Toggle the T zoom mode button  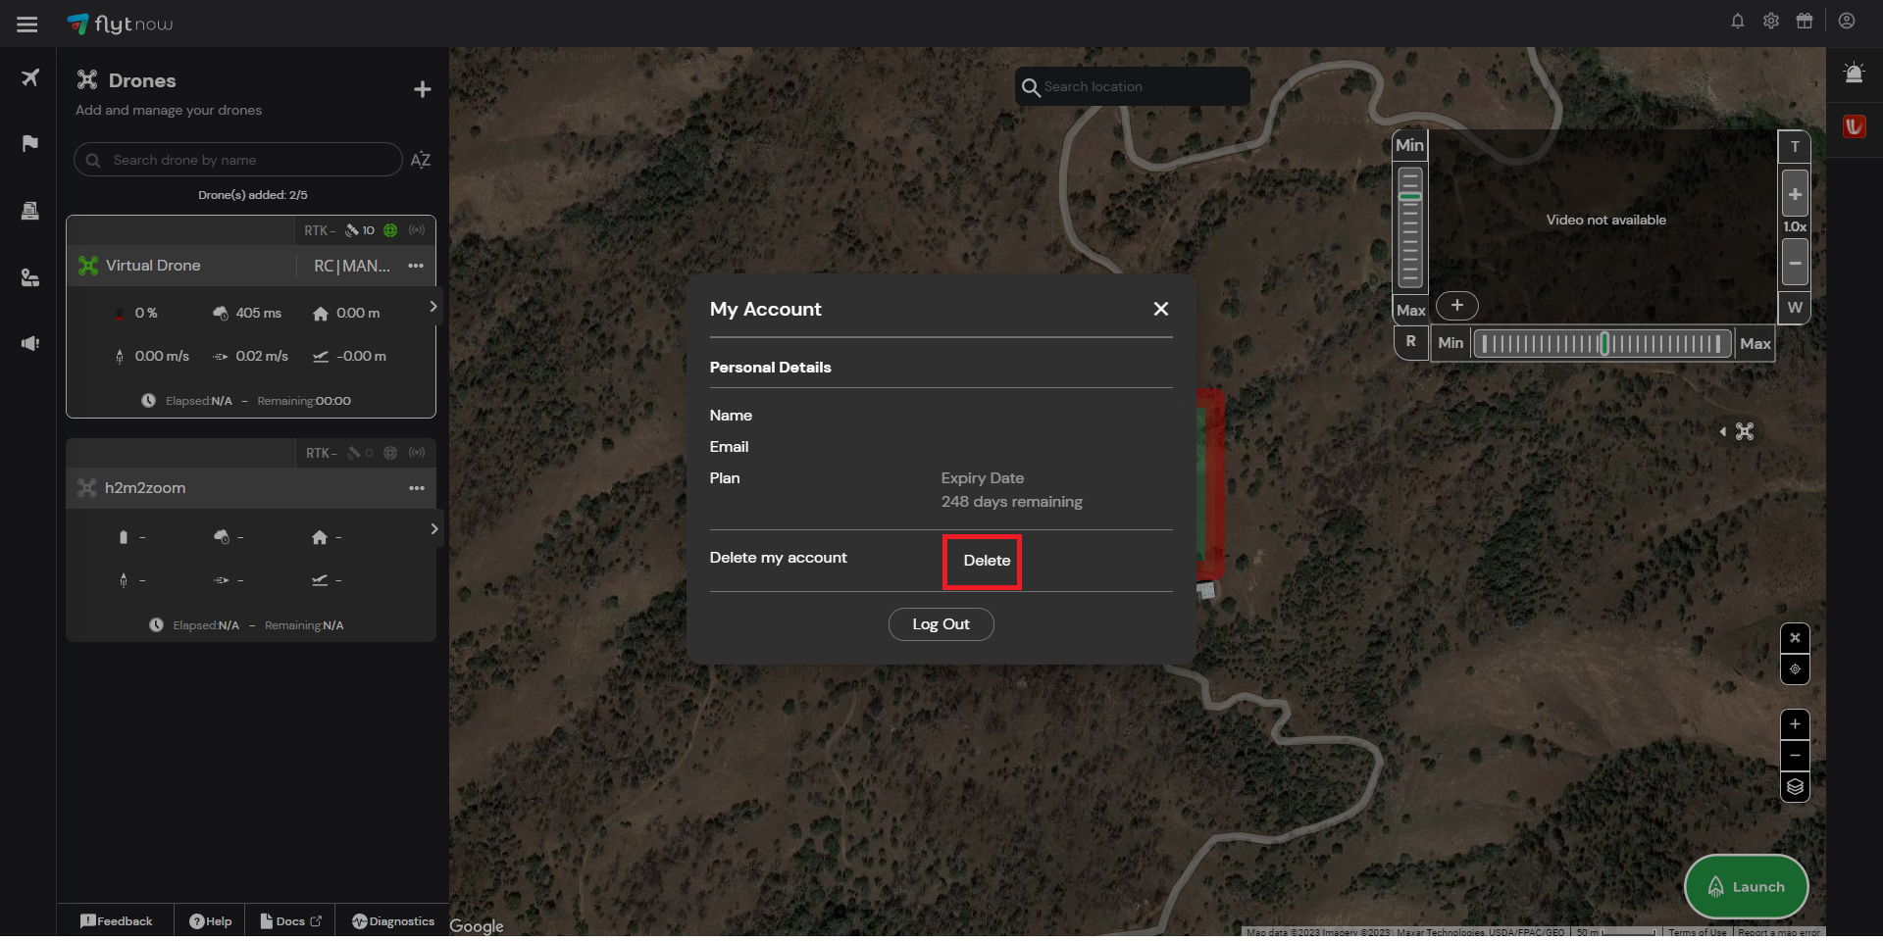[1794, 147]
